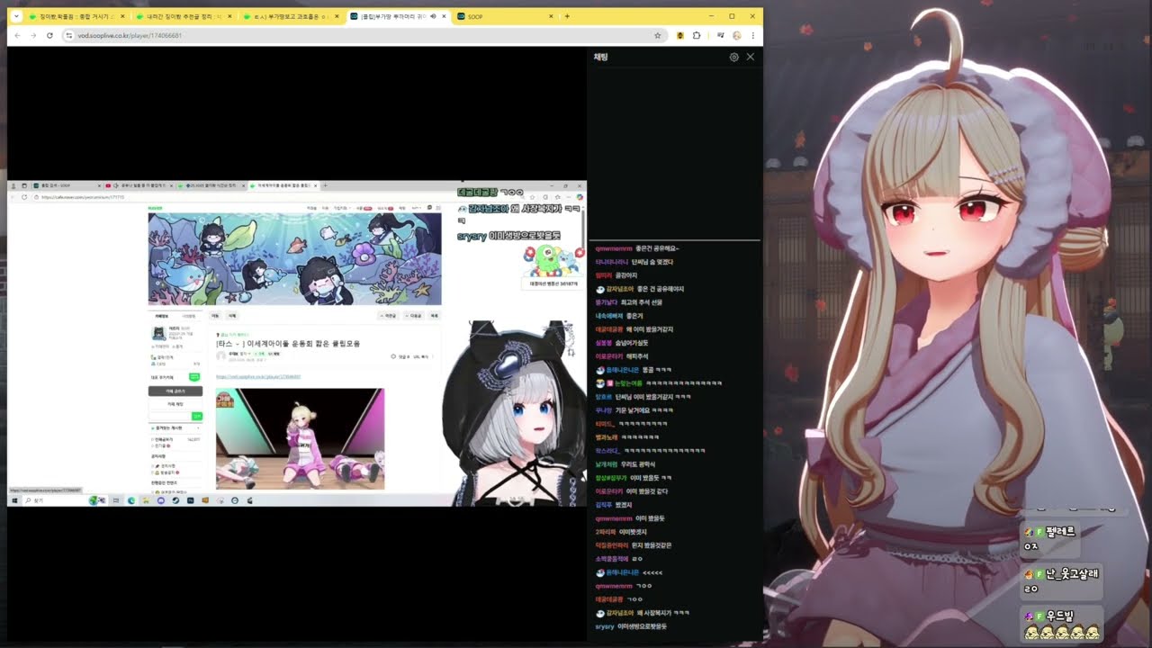Image resolution: width=1152 pixels, height=648 pixels.
Task: Click chat message 좋은건 공유해요~
Action: point(657,248)
